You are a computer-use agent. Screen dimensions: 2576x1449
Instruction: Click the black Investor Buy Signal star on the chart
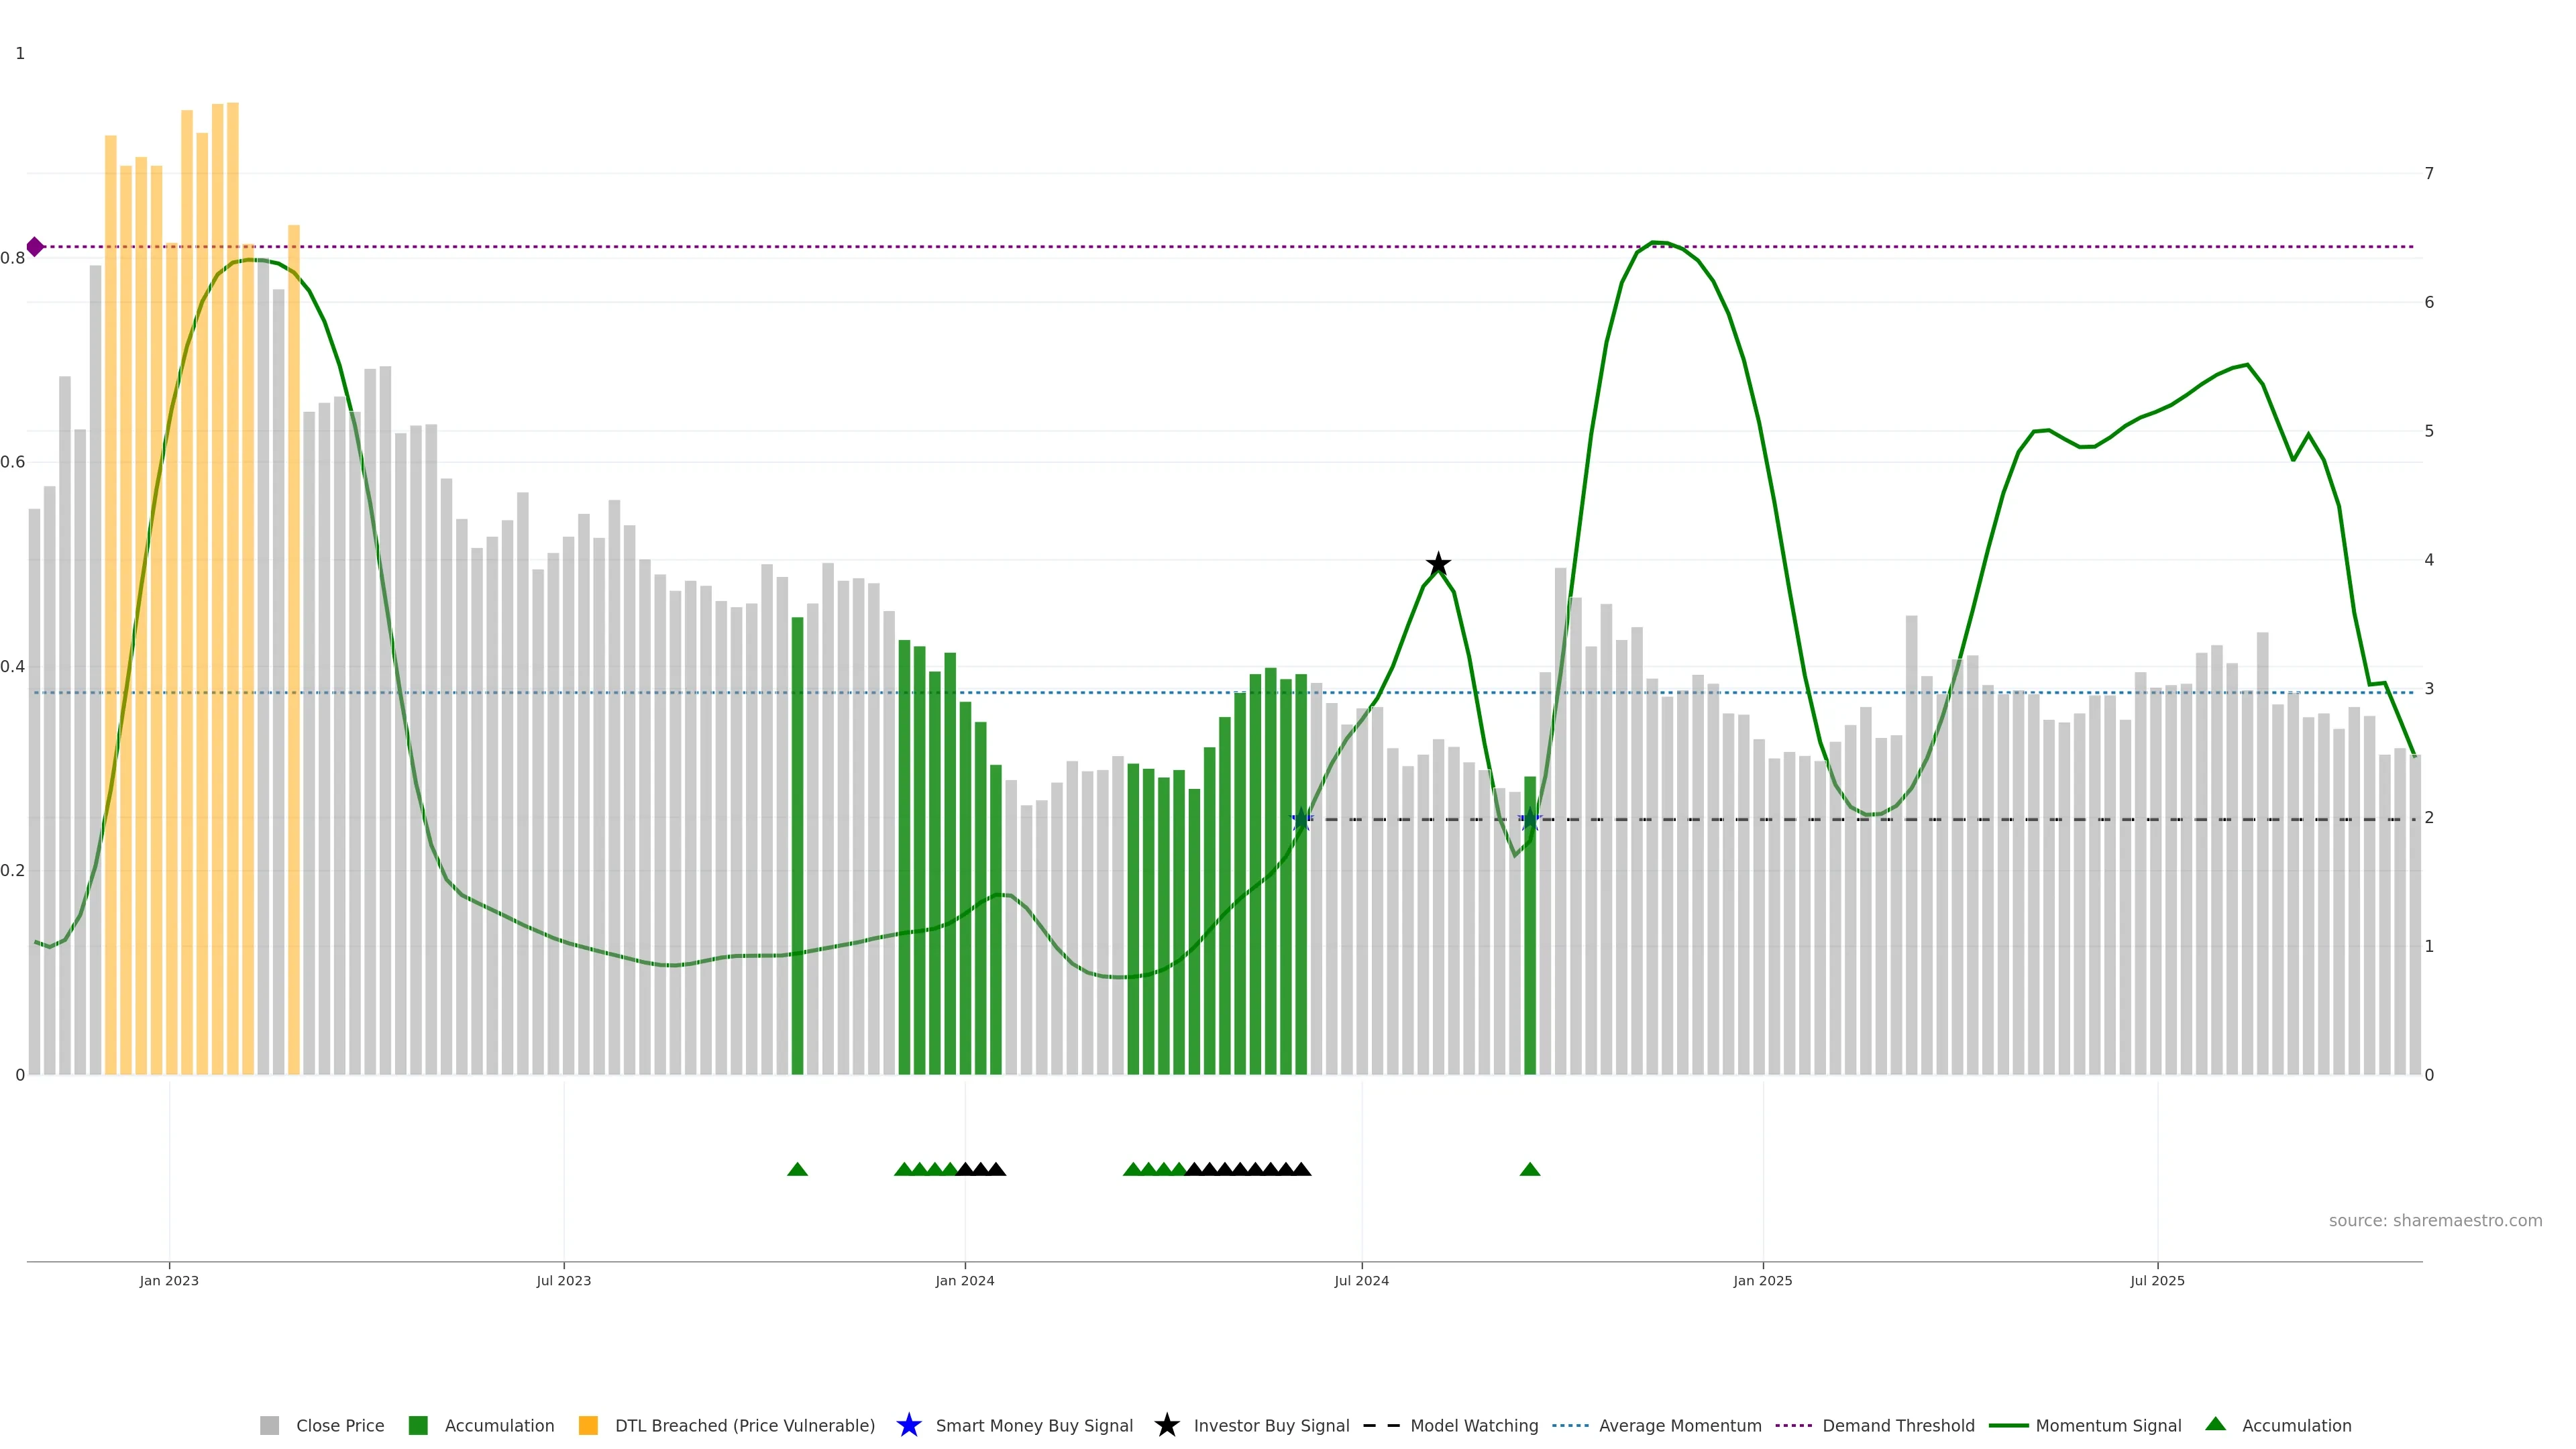(1437, 564)
